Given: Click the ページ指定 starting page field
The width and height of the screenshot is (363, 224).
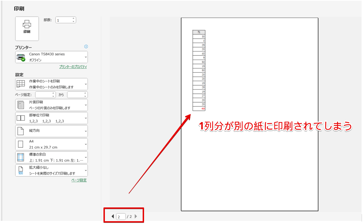Looking at the screenshot, I should click(44, 95).
